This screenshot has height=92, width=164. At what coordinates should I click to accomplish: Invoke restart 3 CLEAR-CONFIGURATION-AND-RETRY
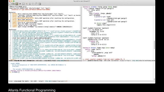42,18
